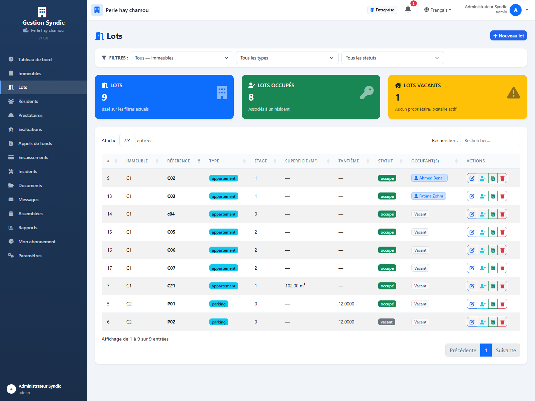Edit lot C02 with pencil icon
This screenshot has height=401, width=535.
pyautogui.click(x=472, y=178)
